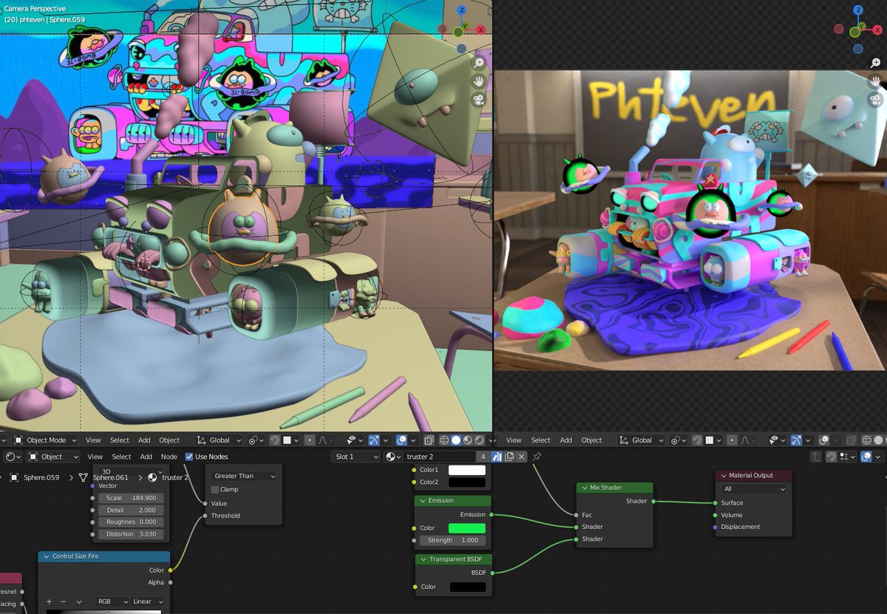887x614 pixels.
Task: Click the Emission Strength slider
Action: 452,540
